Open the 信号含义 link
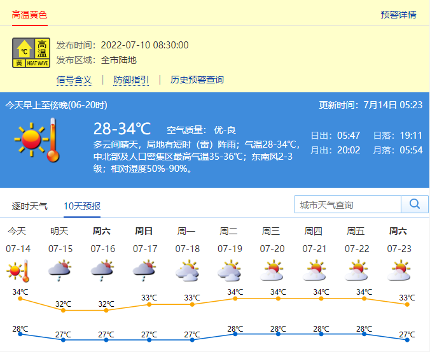This screenshot has height=352, width=430. [74, 80]
